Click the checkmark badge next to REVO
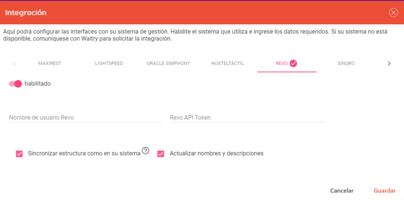404x200 pixels. coord(293,63)
